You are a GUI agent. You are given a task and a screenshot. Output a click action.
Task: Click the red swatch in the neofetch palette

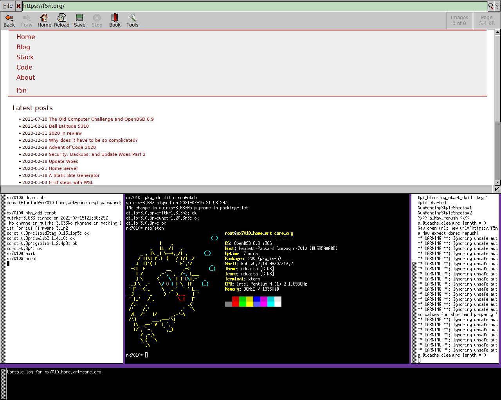point(235,302)
